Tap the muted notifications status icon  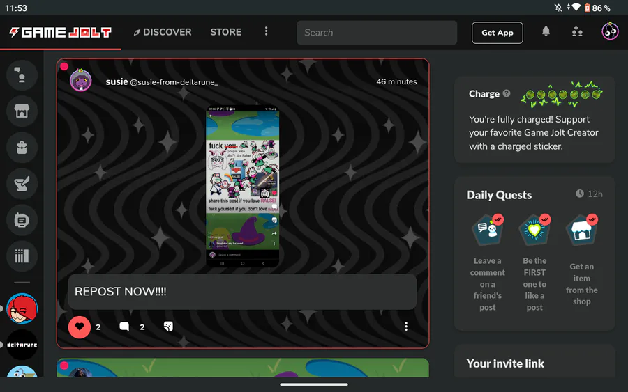pyautogui.click(x=558, y=8)
